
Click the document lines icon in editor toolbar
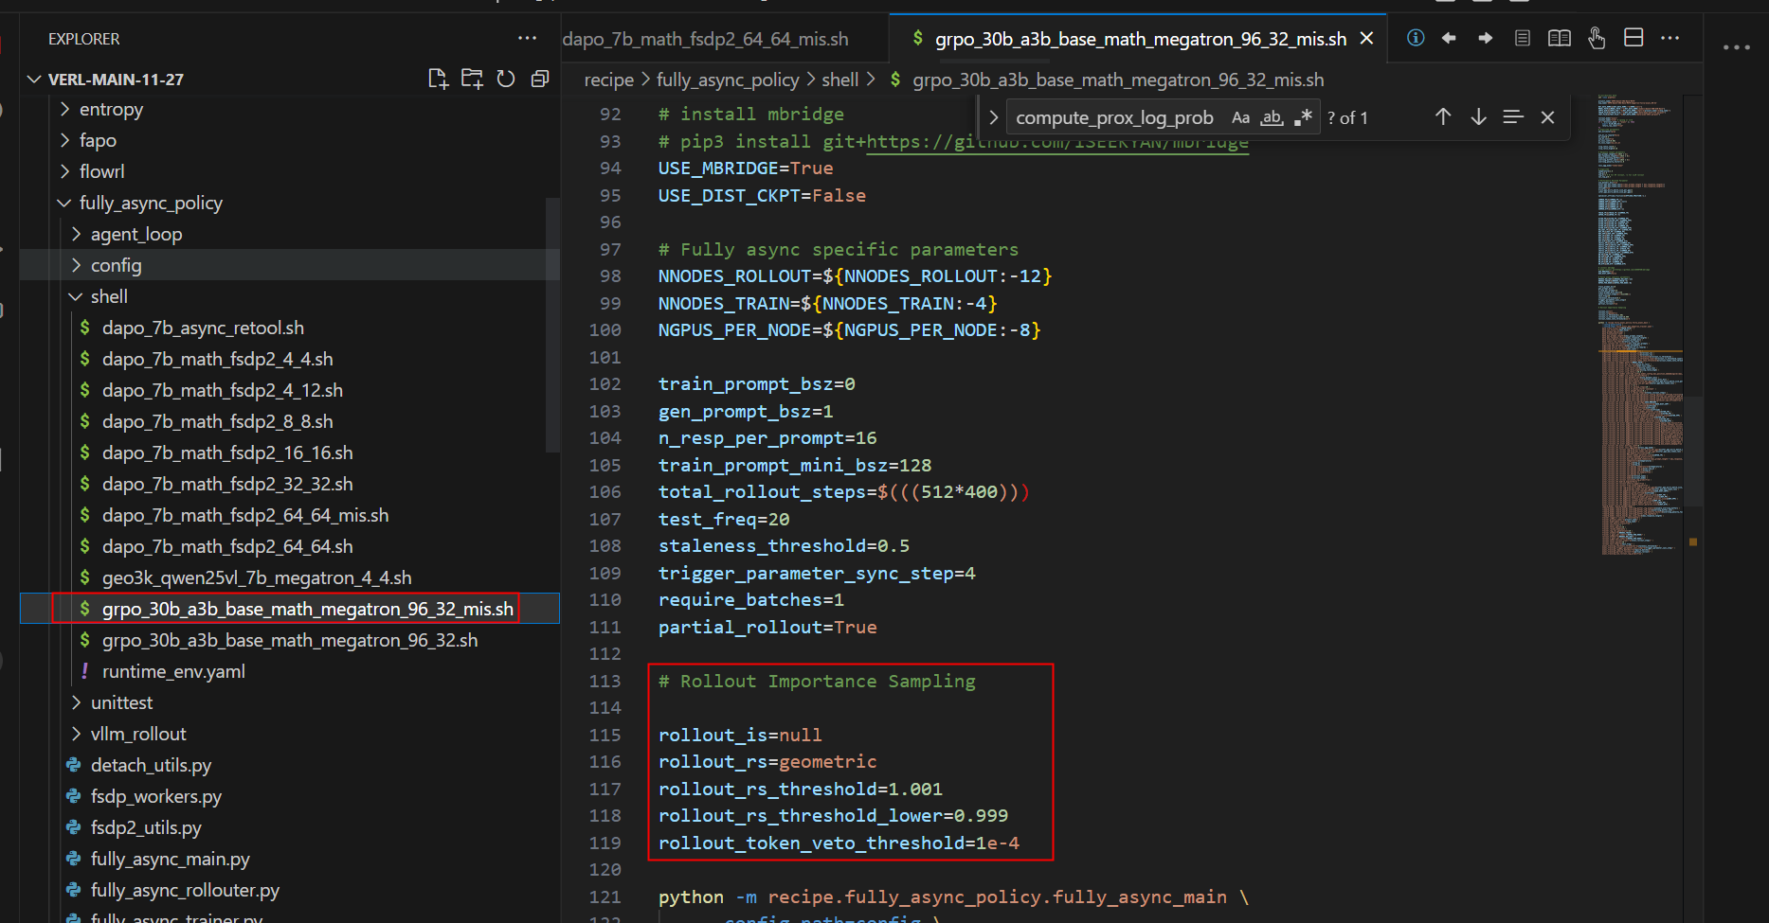(1523, 38)
